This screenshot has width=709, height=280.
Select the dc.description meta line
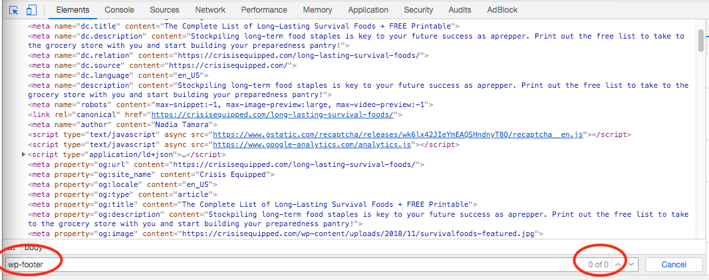pos(356,41)
